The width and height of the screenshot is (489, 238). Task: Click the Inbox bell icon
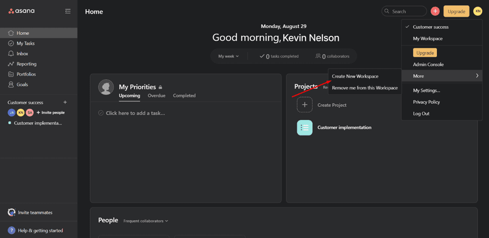pos(11,53)
